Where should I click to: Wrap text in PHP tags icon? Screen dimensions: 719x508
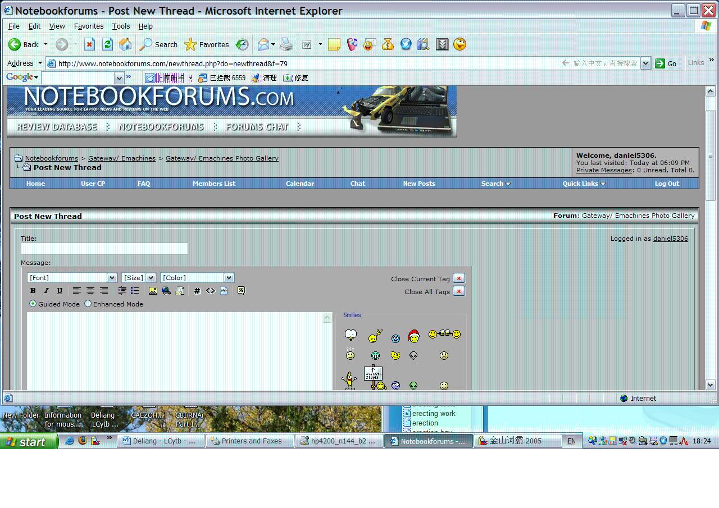click(x=224, y=291)
